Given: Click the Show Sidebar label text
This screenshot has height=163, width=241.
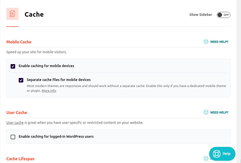Looking at the screenshot, I should [201, 15].
